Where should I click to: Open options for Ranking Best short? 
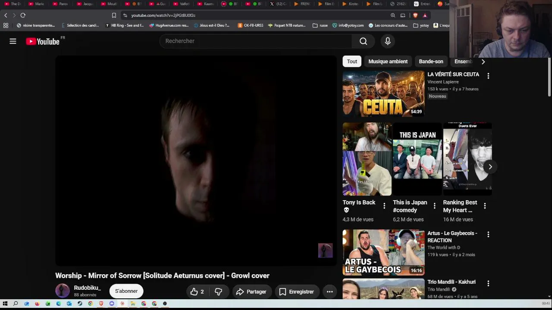click(485, 206)
